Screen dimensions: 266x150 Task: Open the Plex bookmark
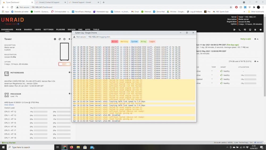coord(207,12)
